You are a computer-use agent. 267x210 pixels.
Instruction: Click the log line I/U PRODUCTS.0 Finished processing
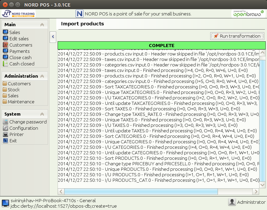pos(153,175)
